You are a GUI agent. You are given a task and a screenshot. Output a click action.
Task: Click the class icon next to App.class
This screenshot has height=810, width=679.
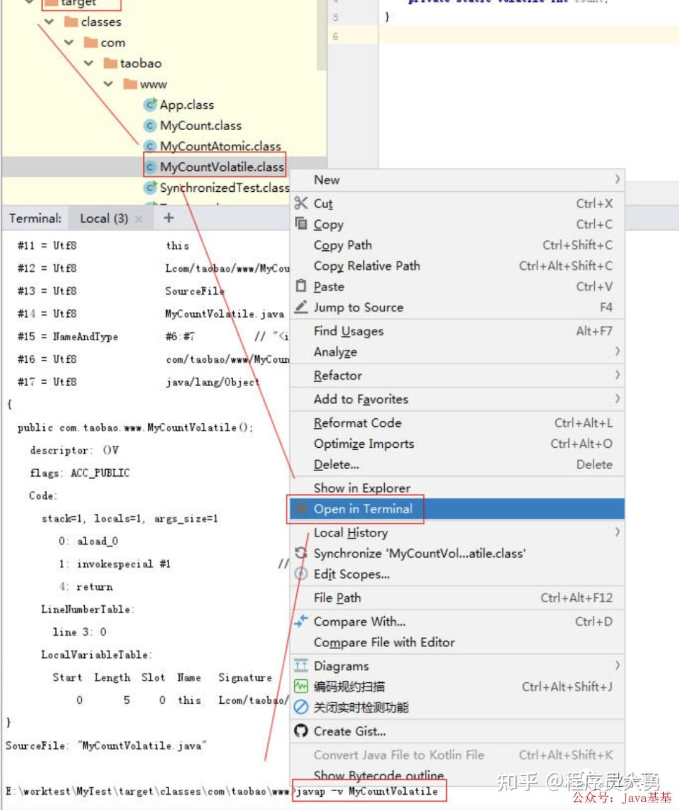(152, 104)
